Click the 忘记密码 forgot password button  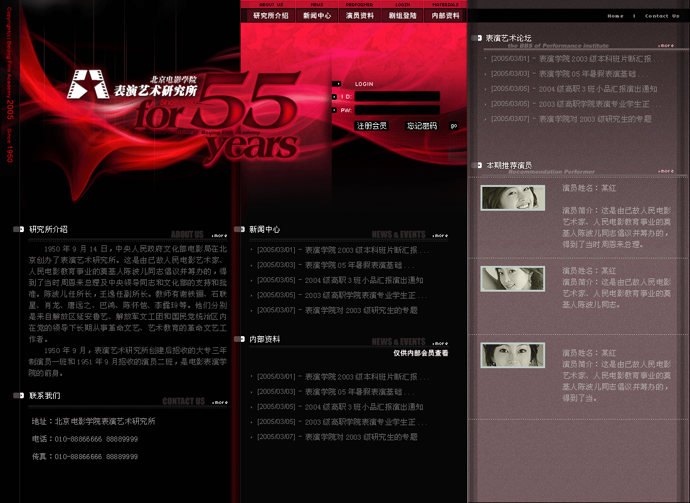(422, 126)
